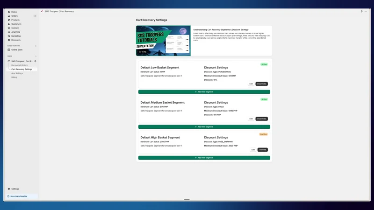Expand the Apps section chevron
The height and width of the screenshot is (210, 374).
36,56
